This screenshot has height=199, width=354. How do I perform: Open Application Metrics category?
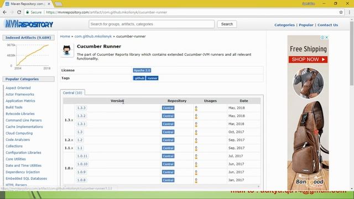20,101
